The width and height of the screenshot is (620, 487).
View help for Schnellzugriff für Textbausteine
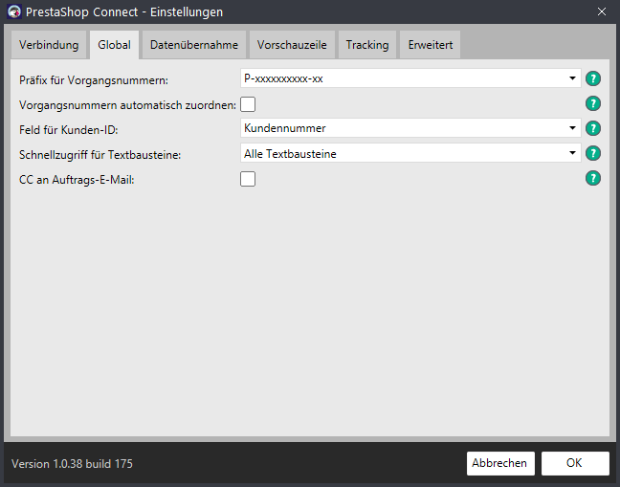[x=592, y=153]
